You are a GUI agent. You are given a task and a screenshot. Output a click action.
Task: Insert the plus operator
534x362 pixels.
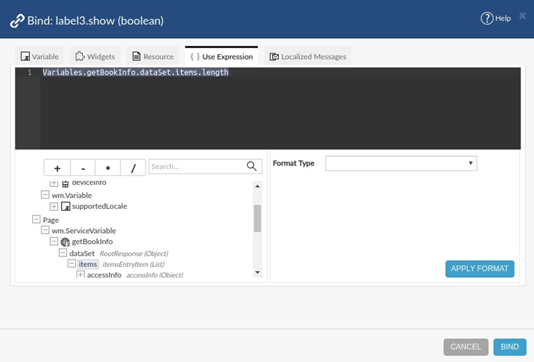[57, 168]
